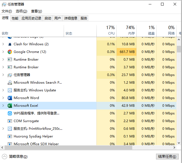
Task: Select the Huorong Sysdiag Helper row name
Action: (33, 136)
